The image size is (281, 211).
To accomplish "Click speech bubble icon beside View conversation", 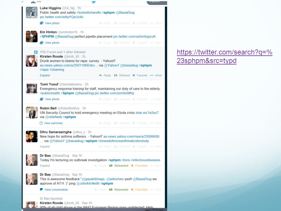I will [41, 189].
